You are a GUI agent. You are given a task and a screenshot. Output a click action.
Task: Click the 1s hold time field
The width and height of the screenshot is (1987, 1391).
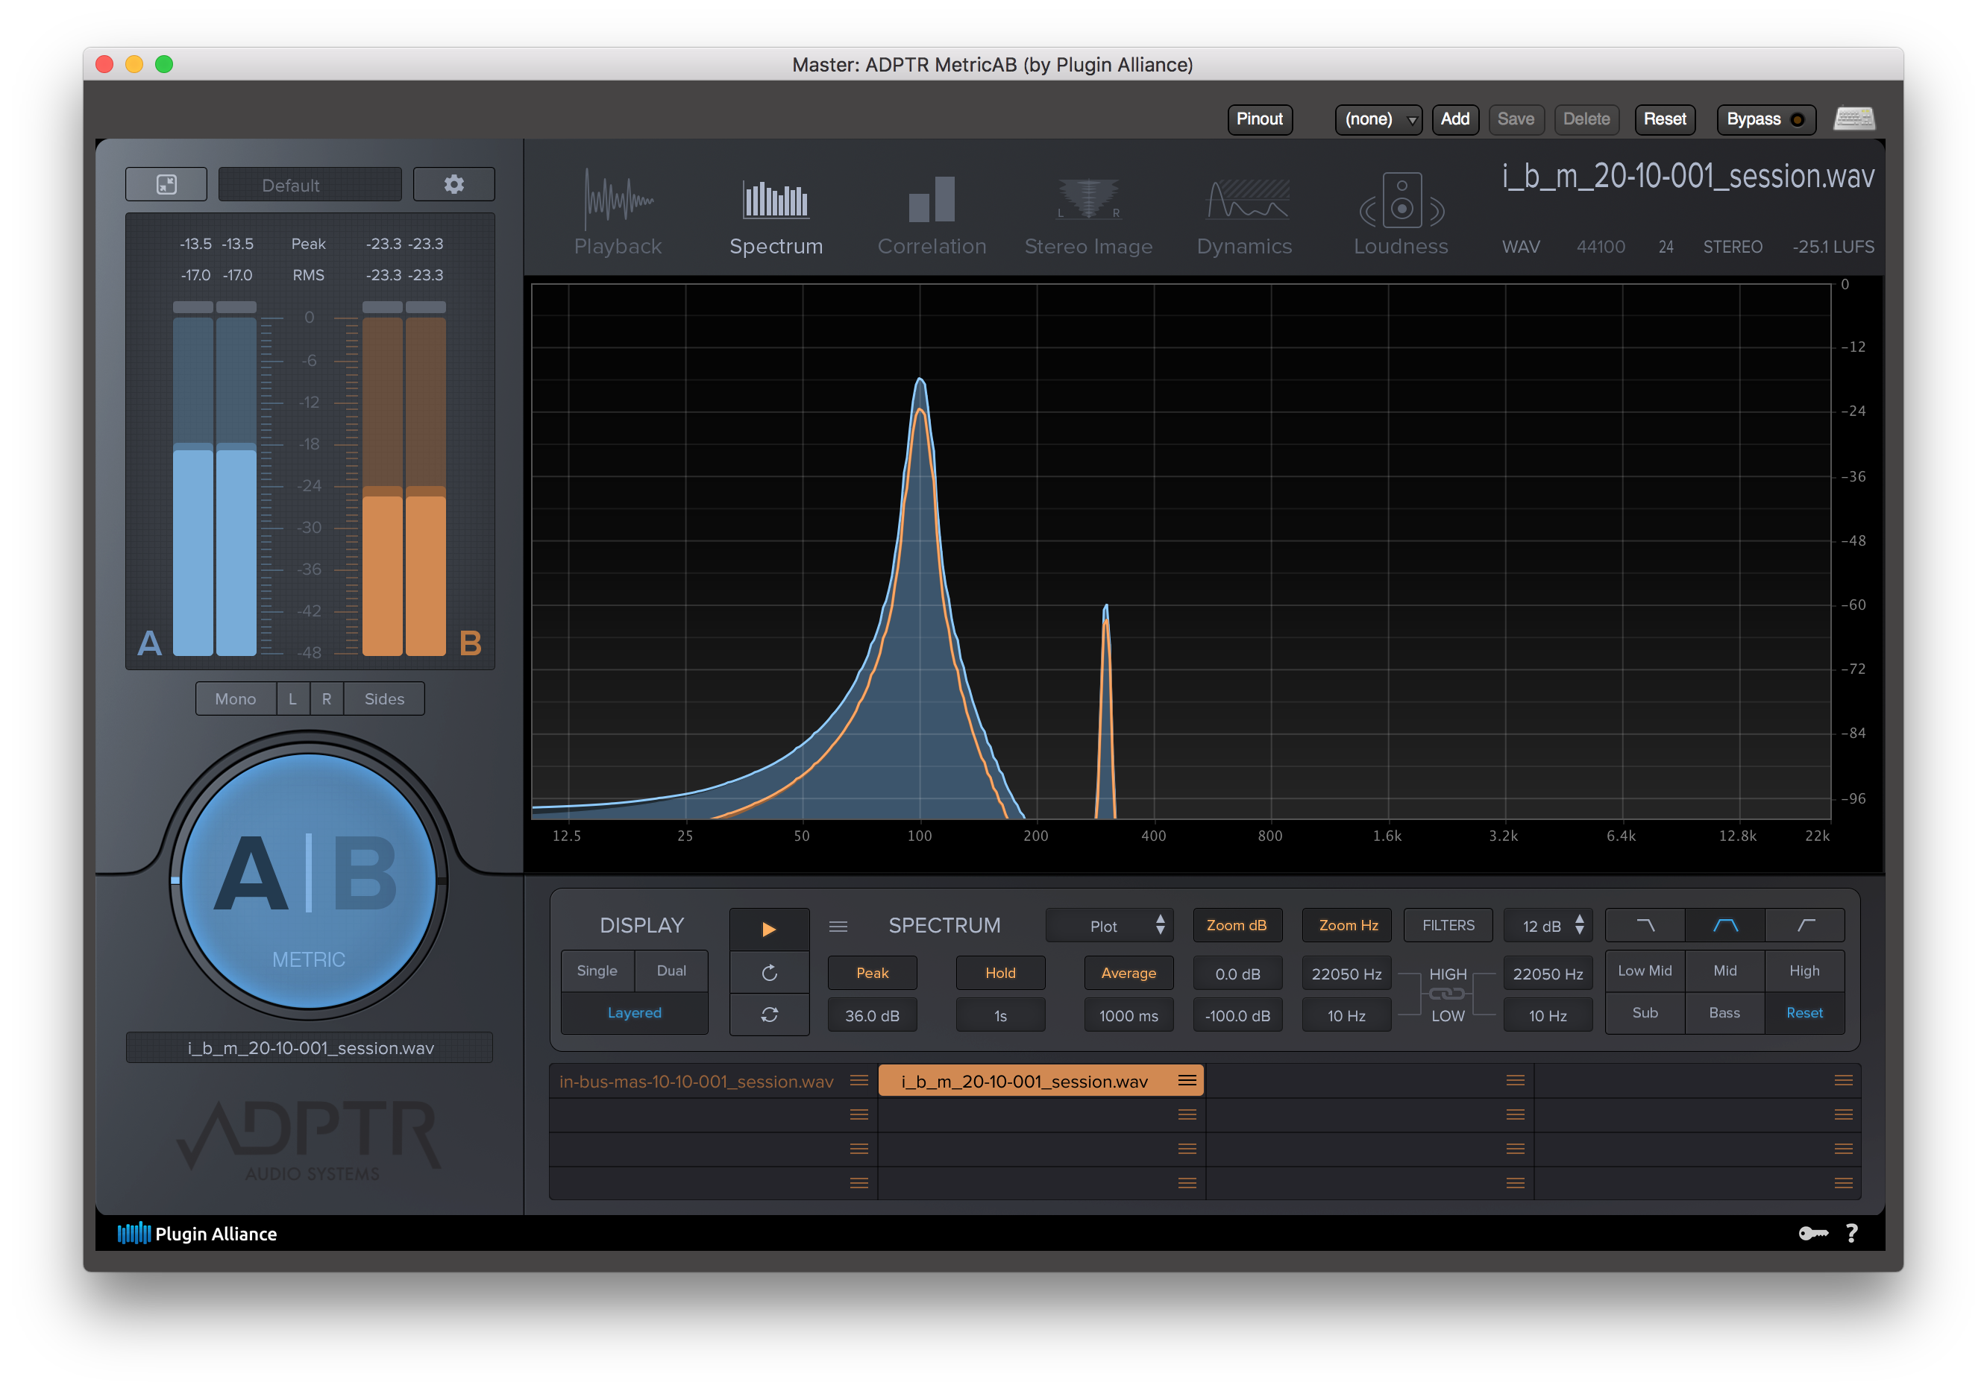[x=1000, y=1015]
